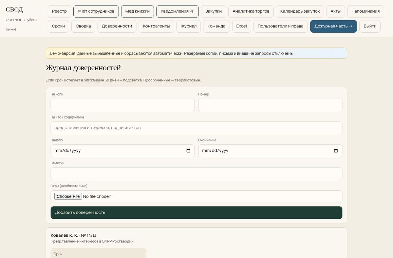
Task: Open Аналитика торгов
Action: [x=251, y=11]
